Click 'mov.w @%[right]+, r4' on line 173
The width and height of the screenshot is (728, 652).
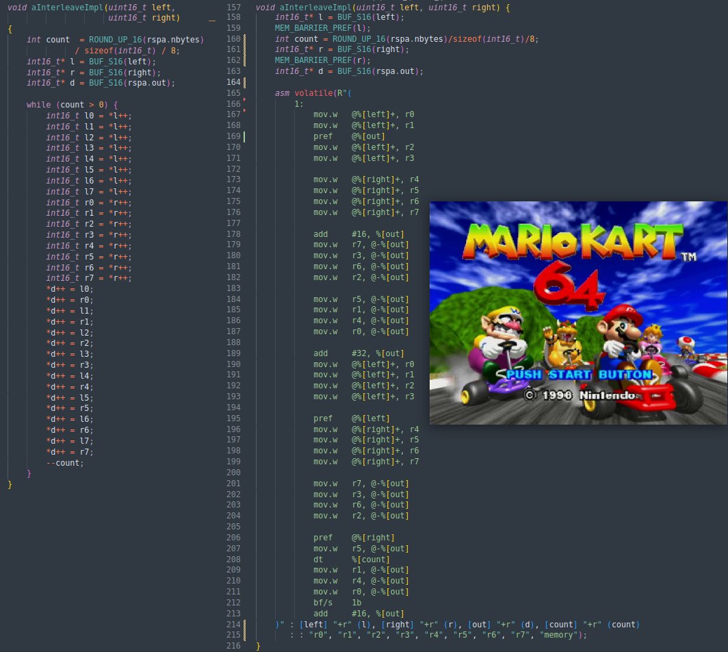[366, 179]
